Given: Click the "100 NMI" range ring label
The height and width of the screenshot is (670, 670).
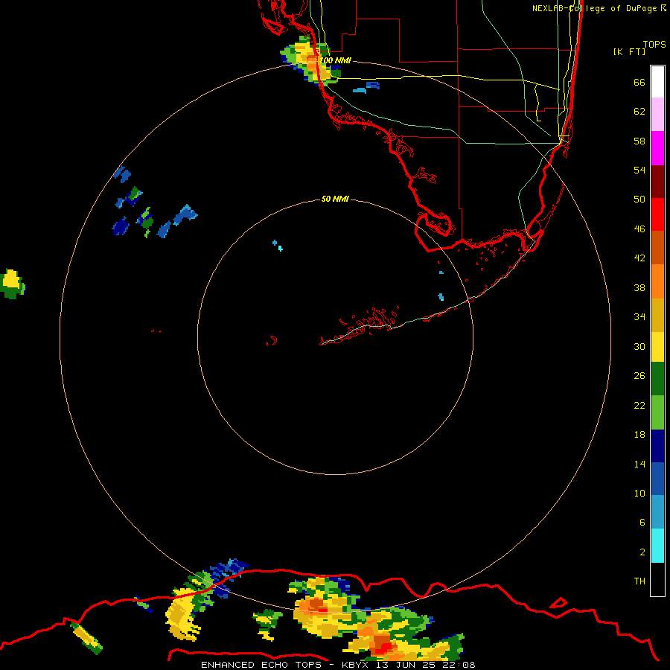Looking at the screenshot, I should [336, 60].
